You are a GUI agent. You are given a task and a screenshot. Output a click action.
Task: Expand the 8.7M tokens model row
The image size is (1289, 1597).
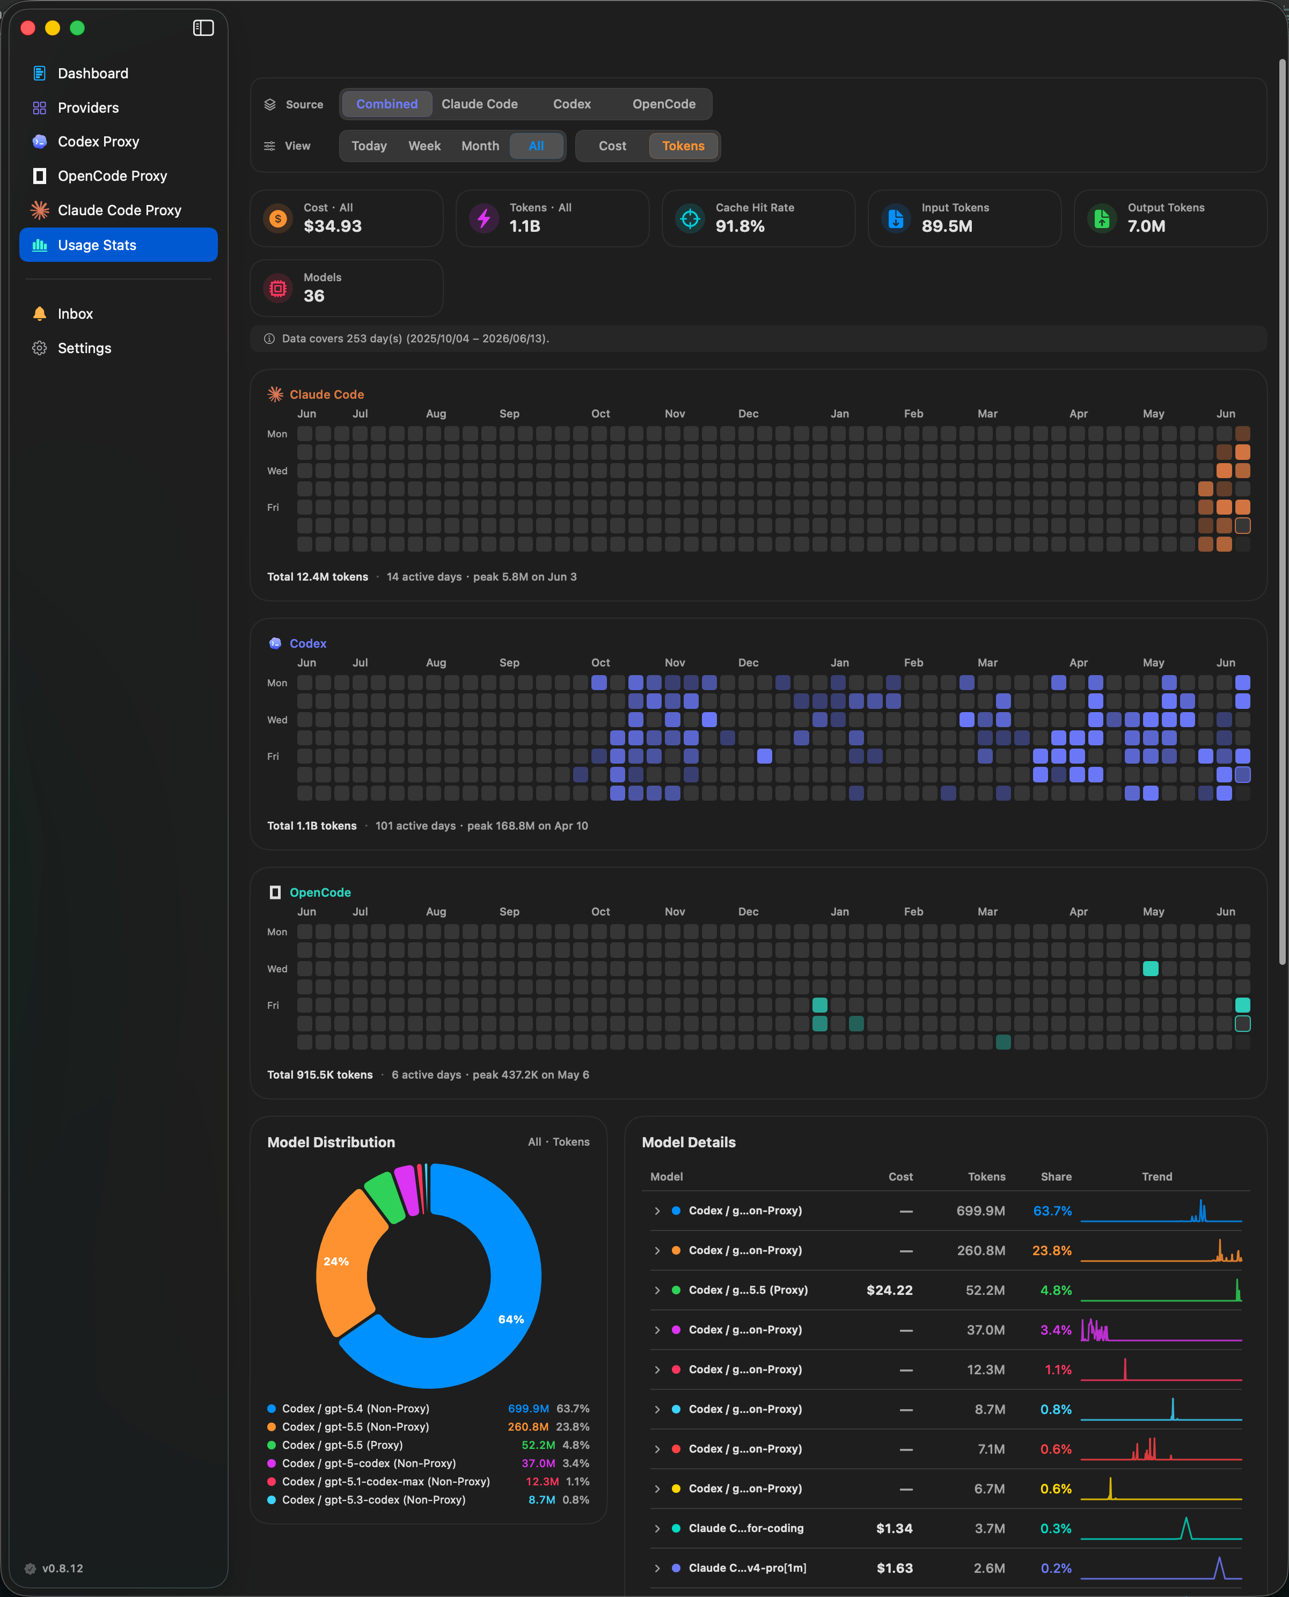(657, 1410)
